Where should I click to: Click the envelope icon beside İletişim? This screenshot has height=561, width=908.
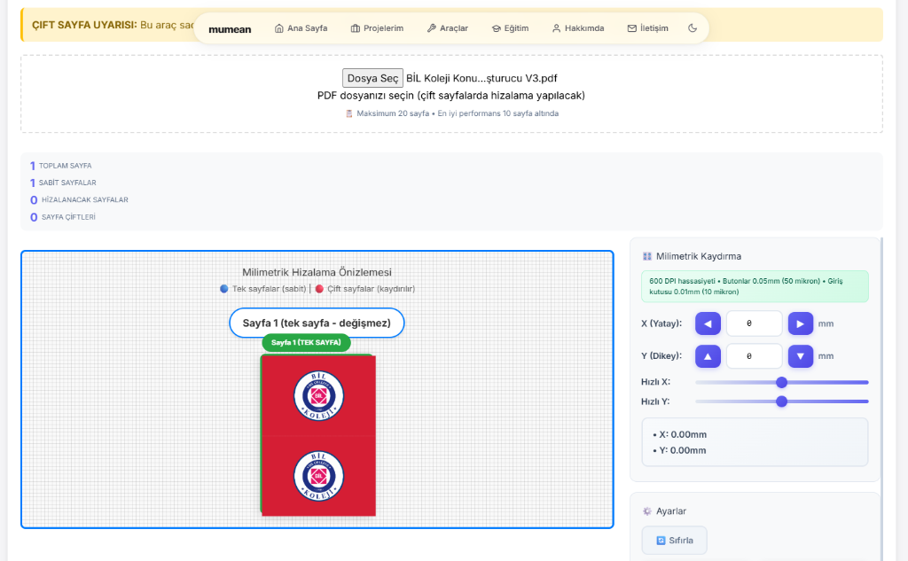pyautogui.click(x=631, y=28)
